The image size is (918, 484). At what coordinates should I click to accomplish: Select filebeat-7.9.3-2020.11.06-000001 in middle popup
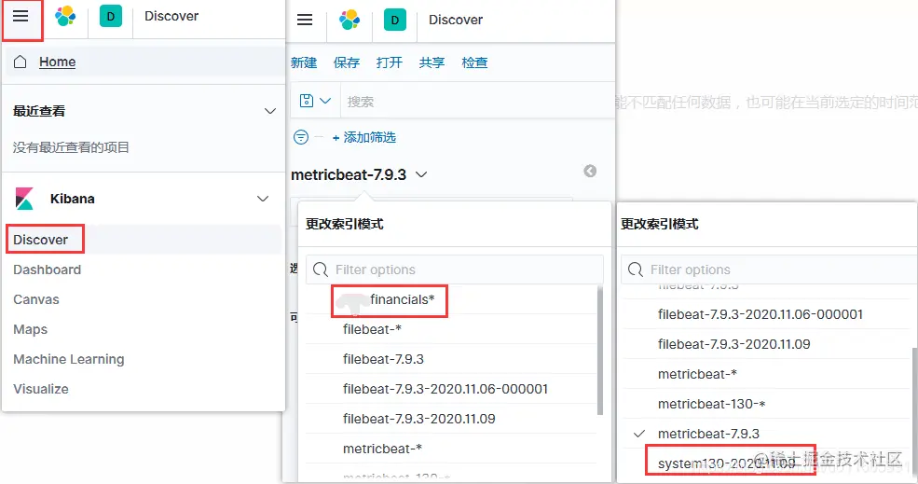click(445, 389)
